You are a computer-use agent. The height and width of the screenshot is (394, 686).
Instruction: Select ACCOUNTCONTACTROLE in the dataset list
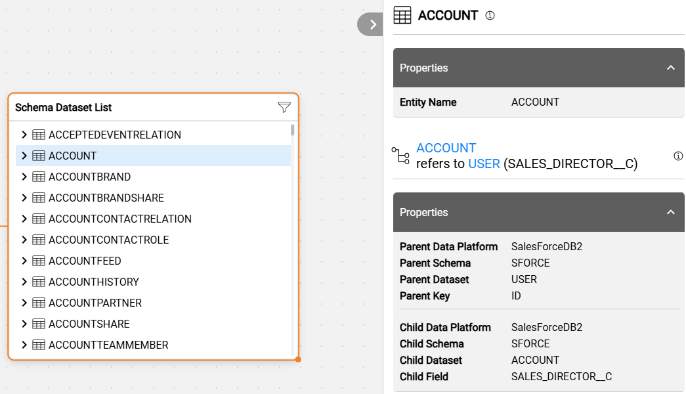click(x=108, y=240)
